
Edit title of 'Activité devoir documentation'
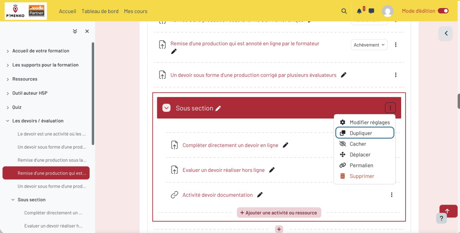pos(260,195)
